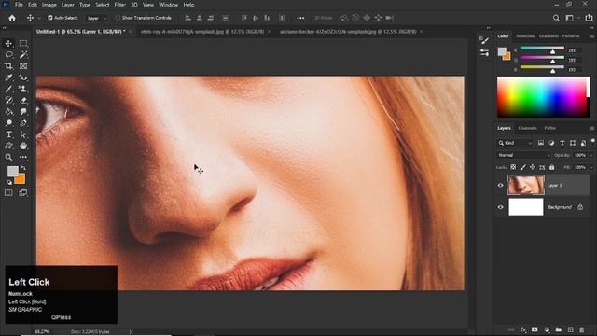This screenshot has height=336, width=597.
Task: Open the Kind filter dropdown
Action: pos(515,143)
